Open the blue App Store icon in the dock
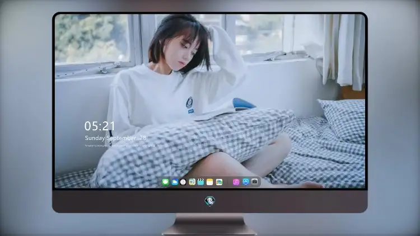The image size is (420, 236). [x=246, y=182]
